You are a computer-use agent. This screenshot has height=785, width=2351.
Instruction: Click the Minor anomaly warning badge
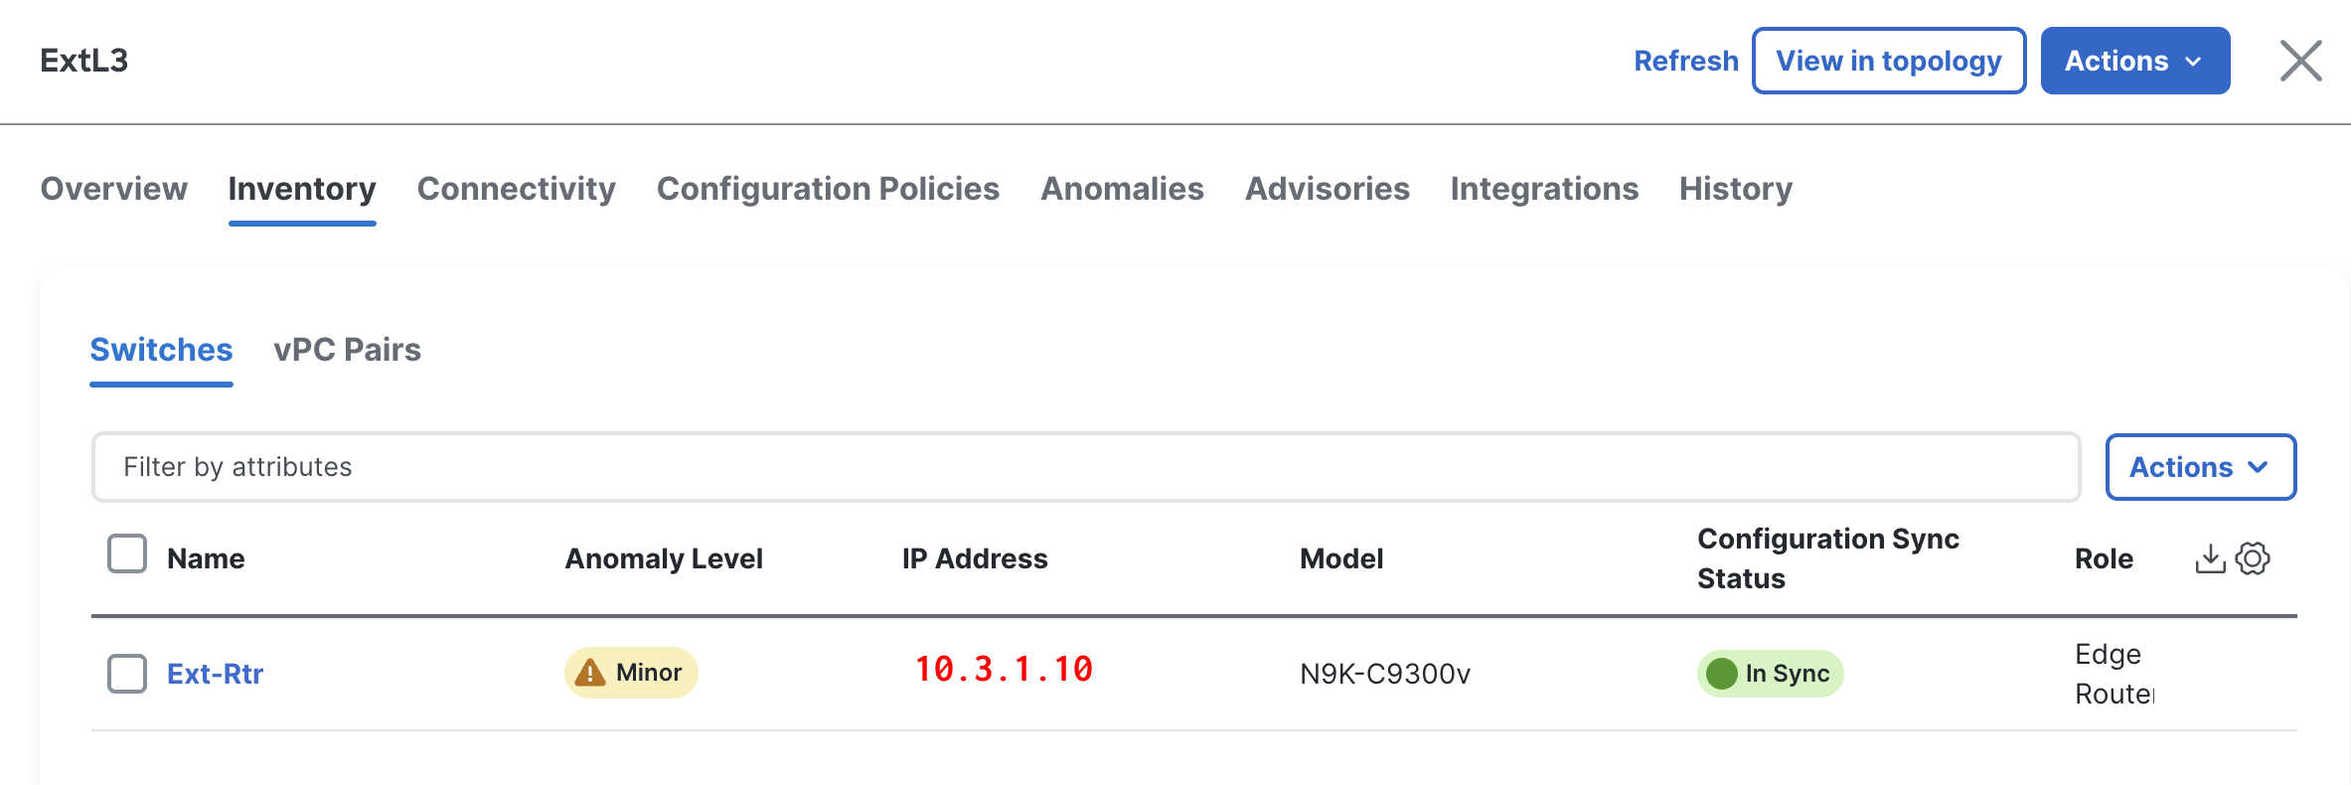(631, 673)
